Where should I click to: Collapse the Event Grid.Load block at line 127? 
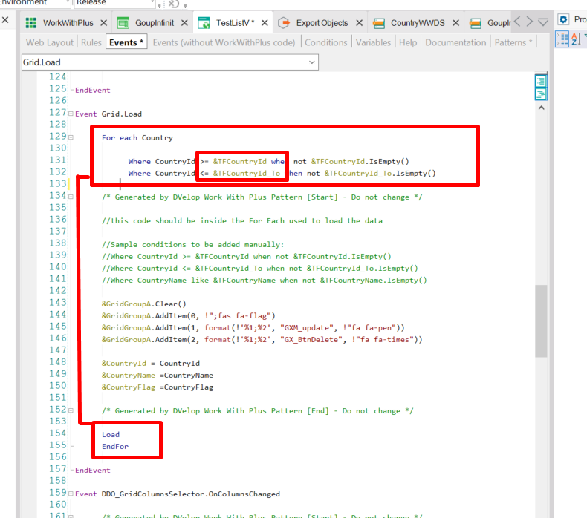pyautogui.click(x=71, y=114)
